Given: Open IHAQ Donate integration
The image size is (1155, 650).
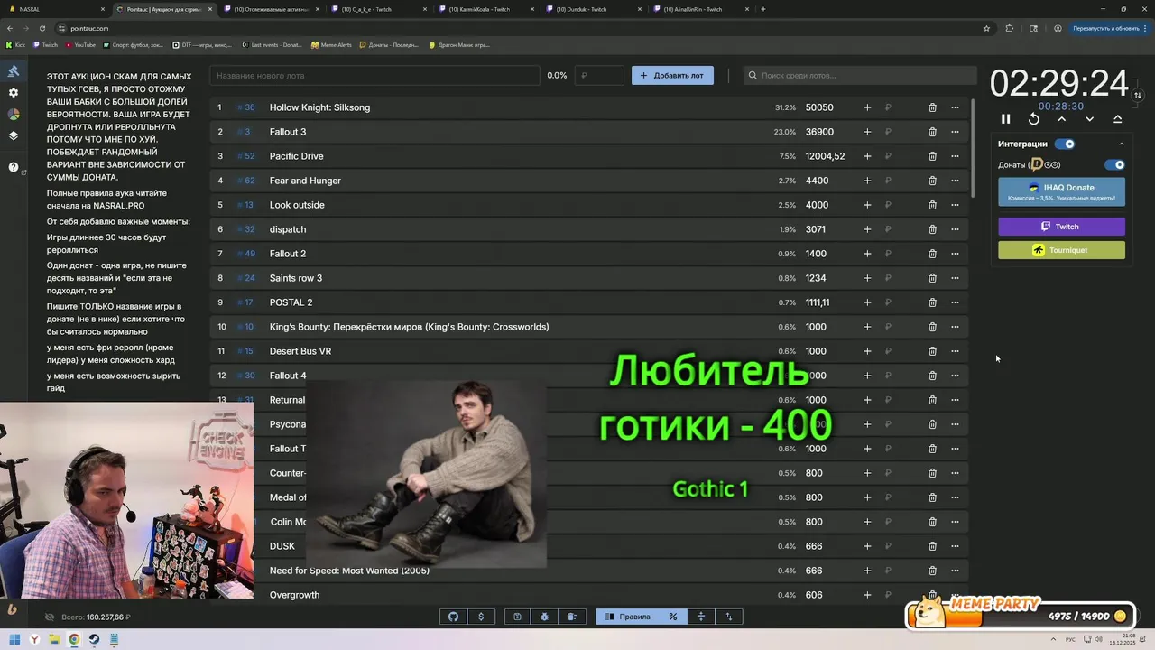Looking at the screenshot, I should (1061, 191).
